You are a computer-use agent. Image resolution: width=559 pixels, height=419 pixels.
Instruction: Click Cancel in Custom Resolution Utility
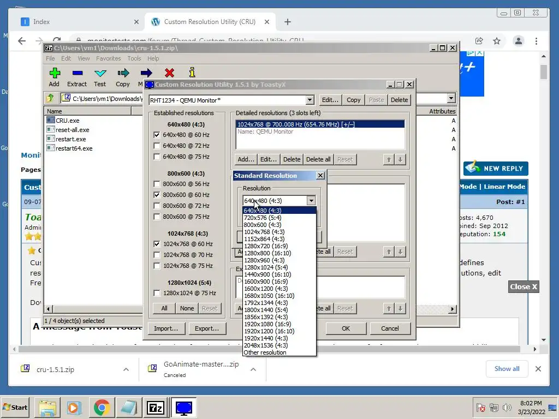(390, 328)
